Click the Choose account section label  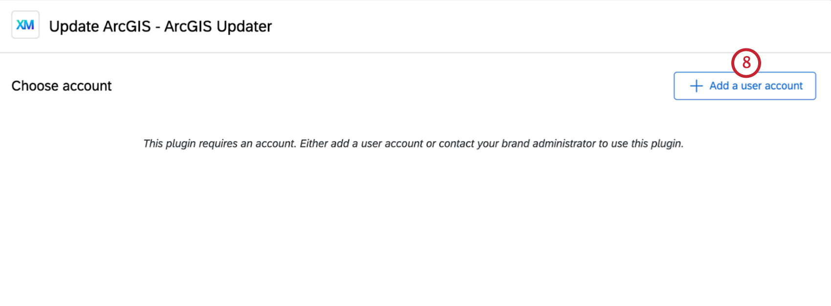click(x=62, y=86)
